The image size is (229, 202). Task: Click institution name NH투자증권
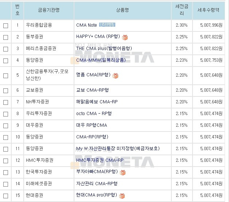(x=38, y=102)
